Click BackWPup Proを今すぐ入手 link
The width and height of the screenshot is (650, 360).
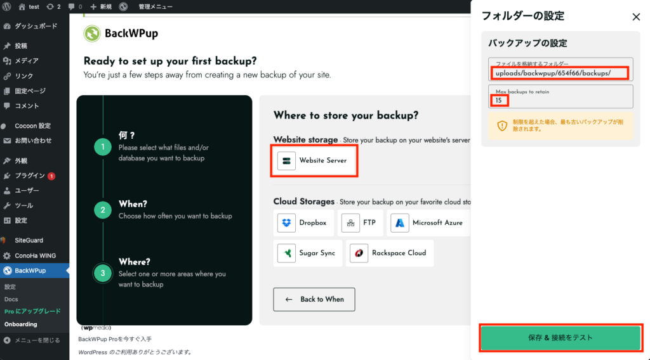(x=115, y=339)
